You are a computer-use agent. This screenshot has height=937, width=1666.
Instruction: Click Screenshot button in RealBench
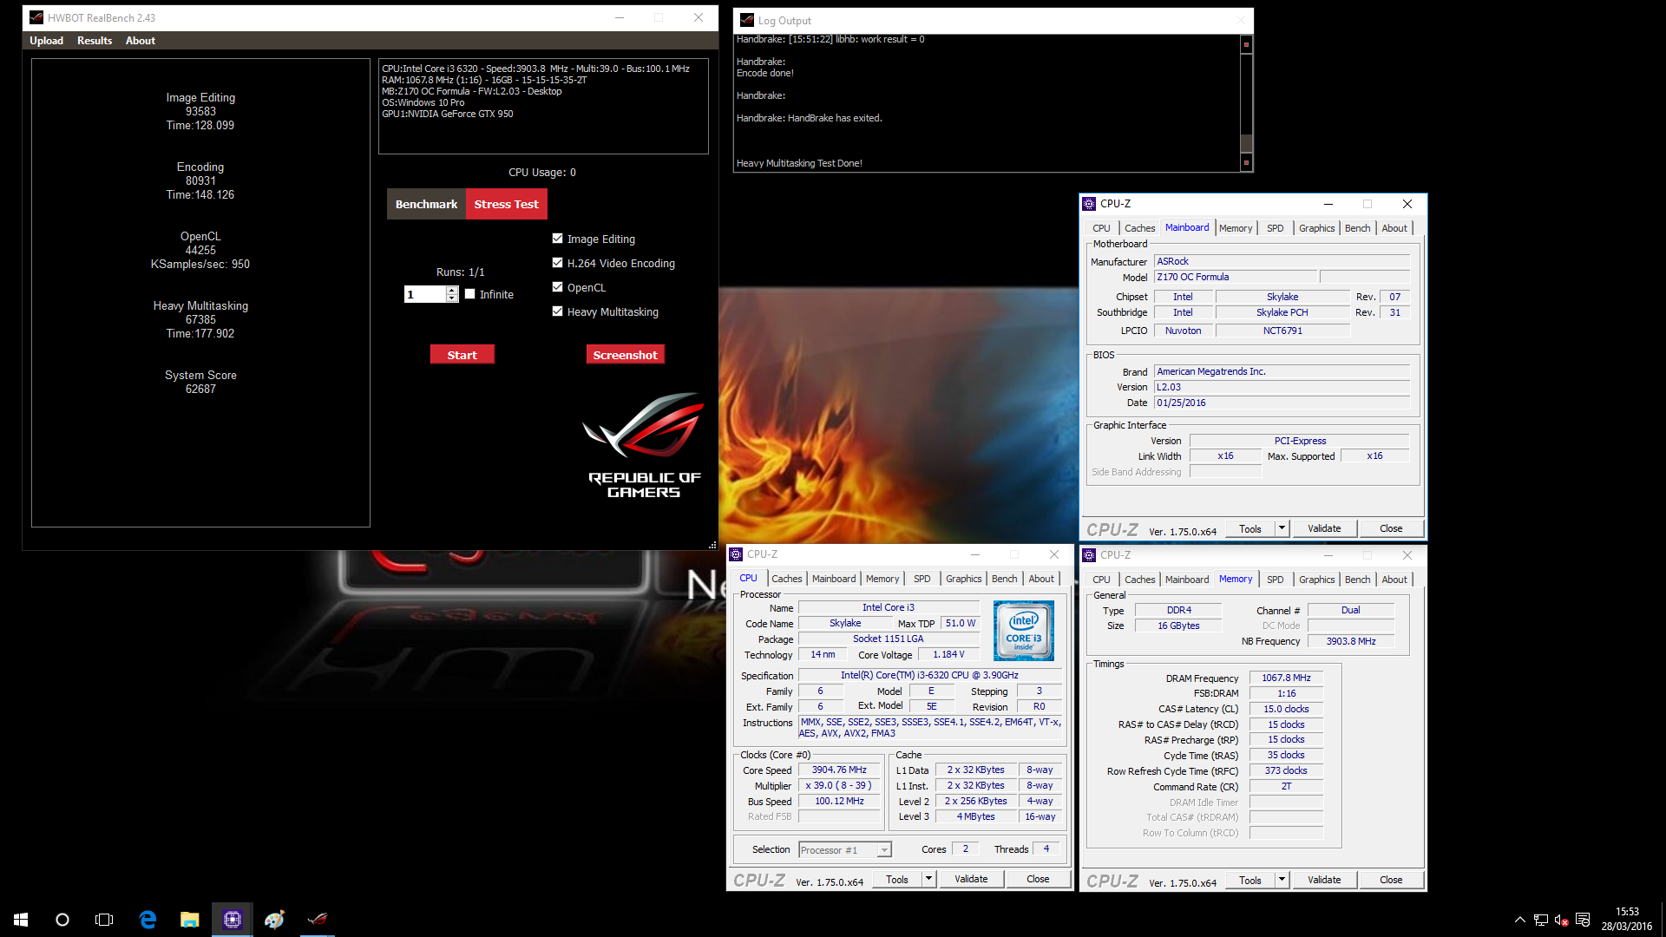click(x=625, y=355)
